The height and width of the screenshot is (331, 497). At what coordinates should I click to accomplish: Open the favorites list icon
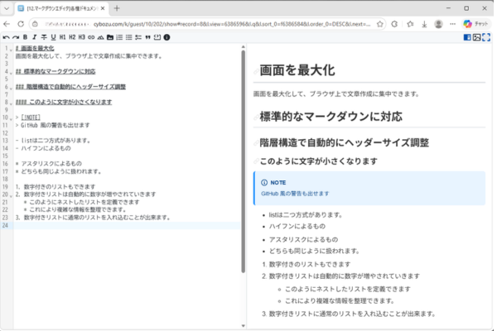coord(410,24)
